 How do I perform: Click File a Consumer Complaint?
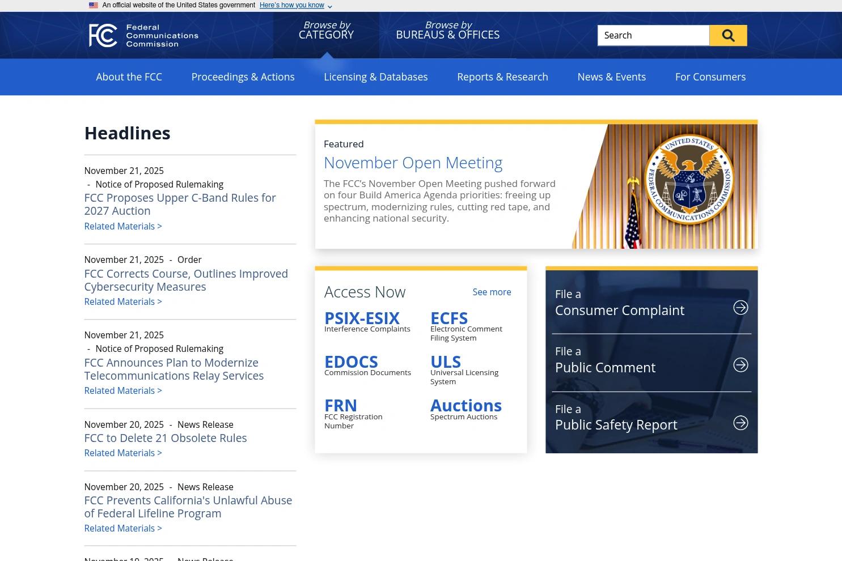coord(651,303)
